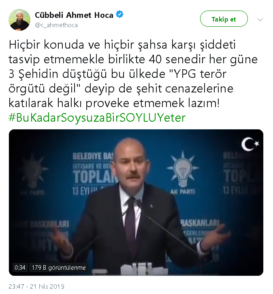
Task: Open the display name Cübbeli Ahmet Hoca
Action: [74, 15]
